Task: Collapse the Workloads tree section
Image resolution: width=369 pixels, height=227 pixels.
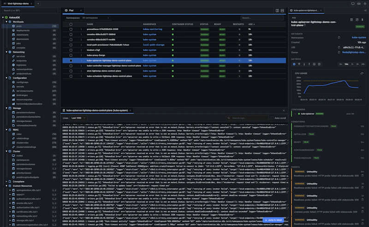Action: click(6, 22)
